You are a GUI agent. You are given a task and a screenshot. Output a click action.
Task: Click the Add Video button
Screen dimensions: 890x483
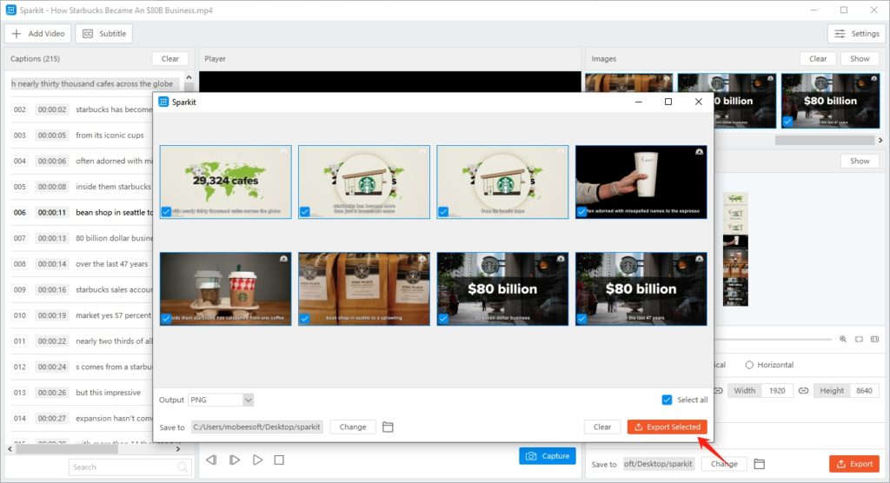pyautogui.click(x=38, y=34)
